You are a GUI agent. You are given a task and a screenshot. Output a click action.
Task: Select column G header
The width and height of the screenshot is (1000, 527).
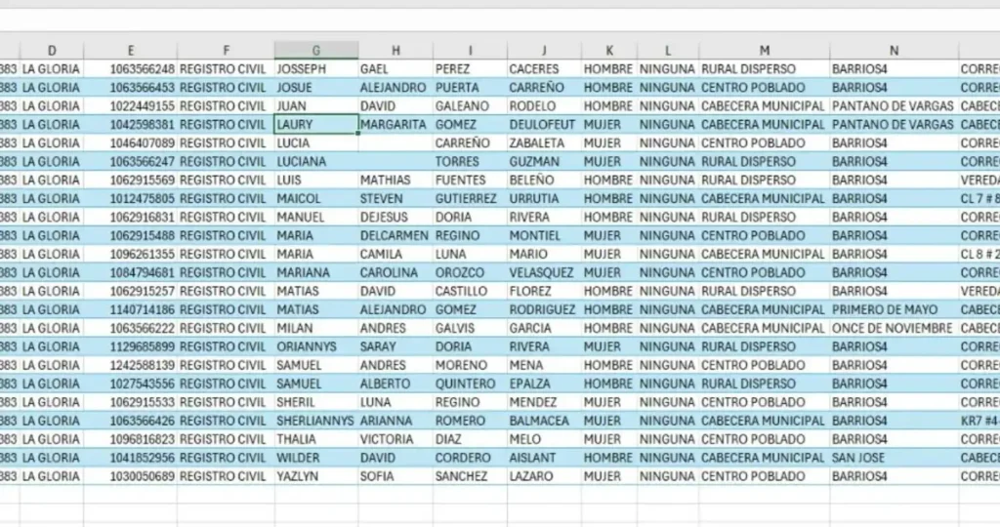tap(316, 51)
